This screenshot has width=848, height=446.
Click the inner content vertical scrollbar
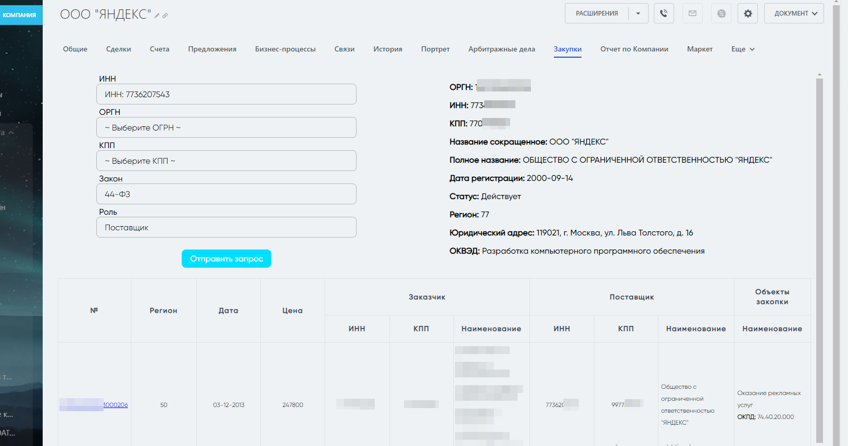click(819, 260)
